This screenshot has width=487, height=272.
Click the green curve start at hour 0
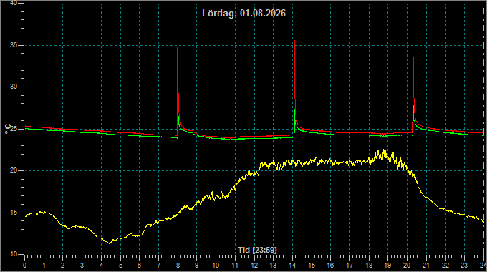pos(26,129)
